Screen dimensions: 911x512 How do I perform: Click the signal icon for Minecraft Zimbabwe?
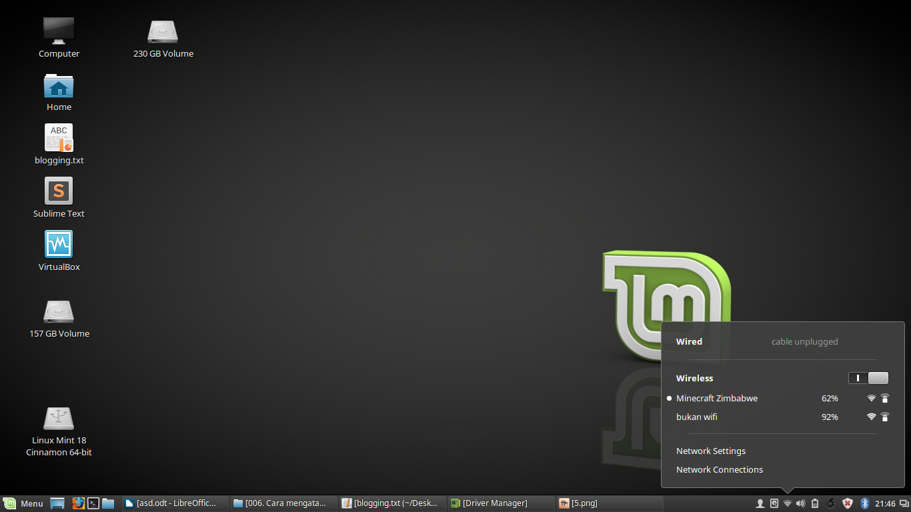871,398
